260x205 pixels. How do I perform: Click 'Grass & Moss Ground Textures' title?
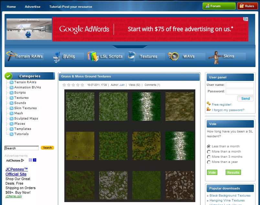(x=86, y=76)
